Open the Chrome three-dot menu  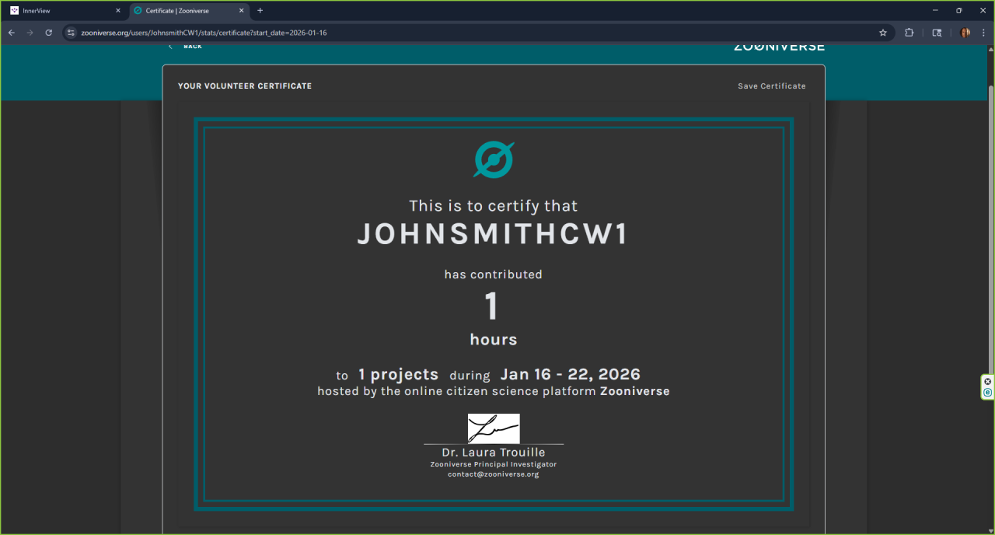tap(983, 33)
